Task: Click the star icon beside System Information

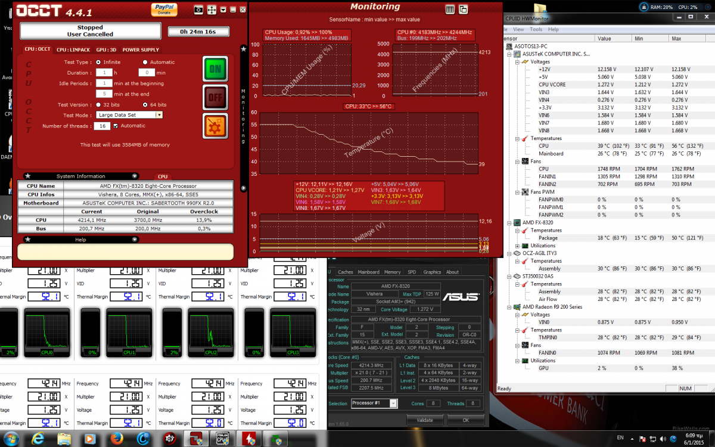Action: [x=27, y=176]
